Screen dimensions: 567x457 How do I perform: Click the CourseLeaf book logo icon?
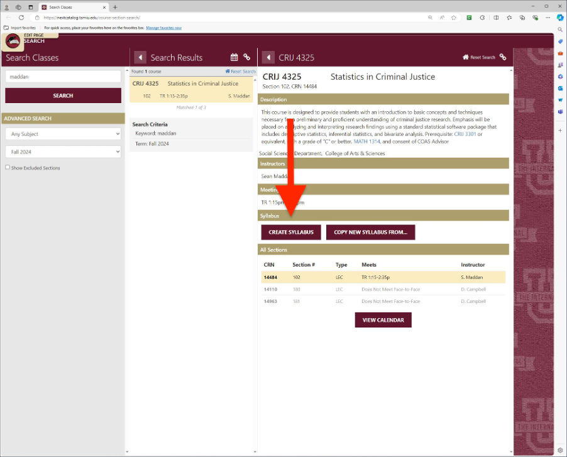tap(13, 41)
